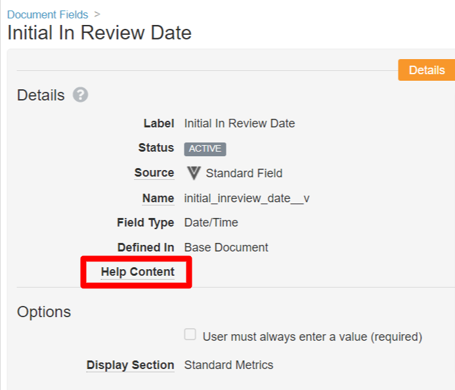
Task: Click the 'User must always enter a value' label
Action: (x=312, y=337)
